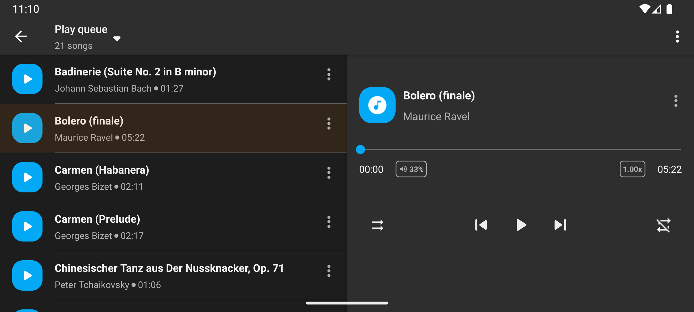Open now-playing track options menu

[676, 101]
